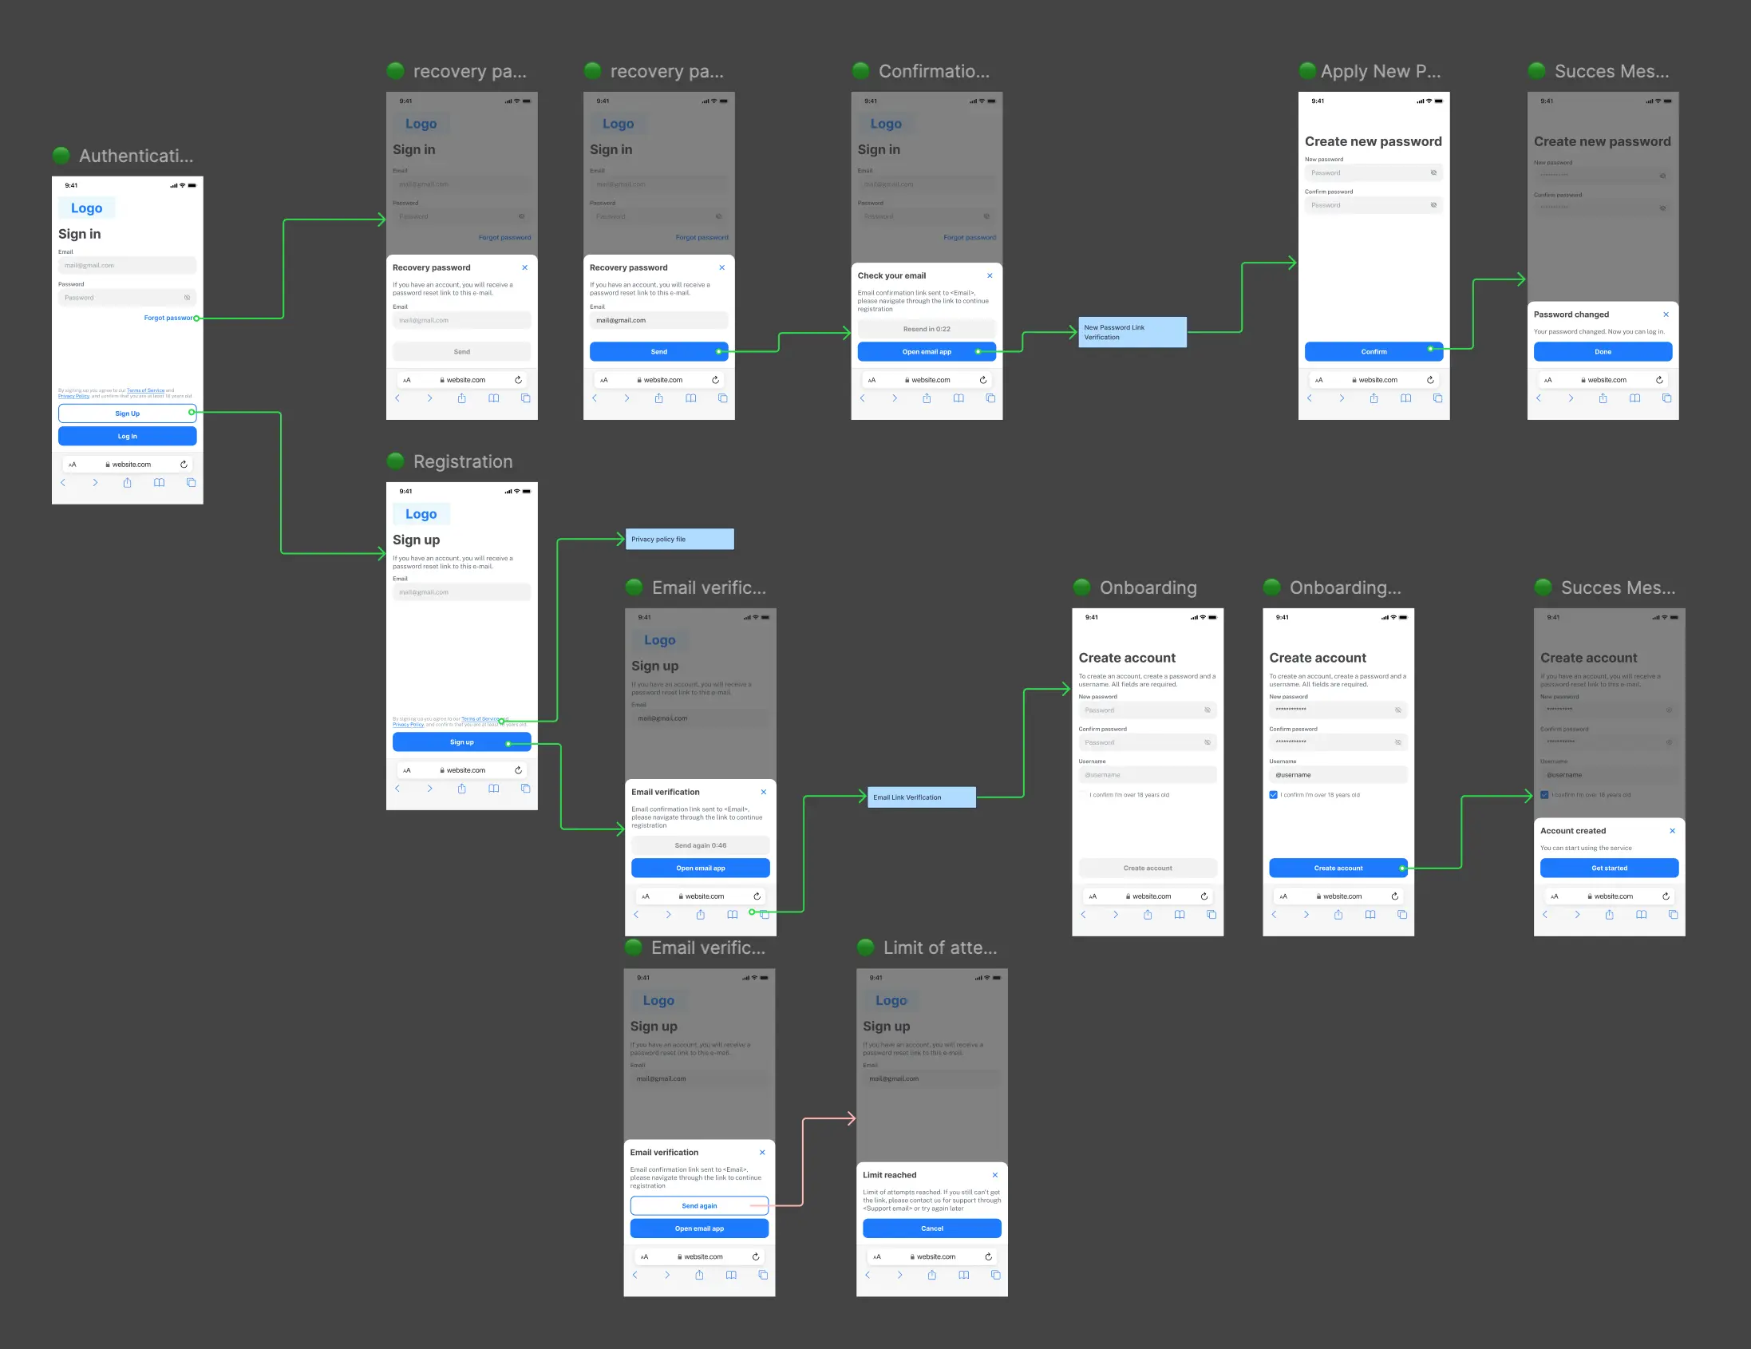Text size AA icon in Authentication browser bar
This screenshot has height=1349, width=1751.
tap(72, 465)
